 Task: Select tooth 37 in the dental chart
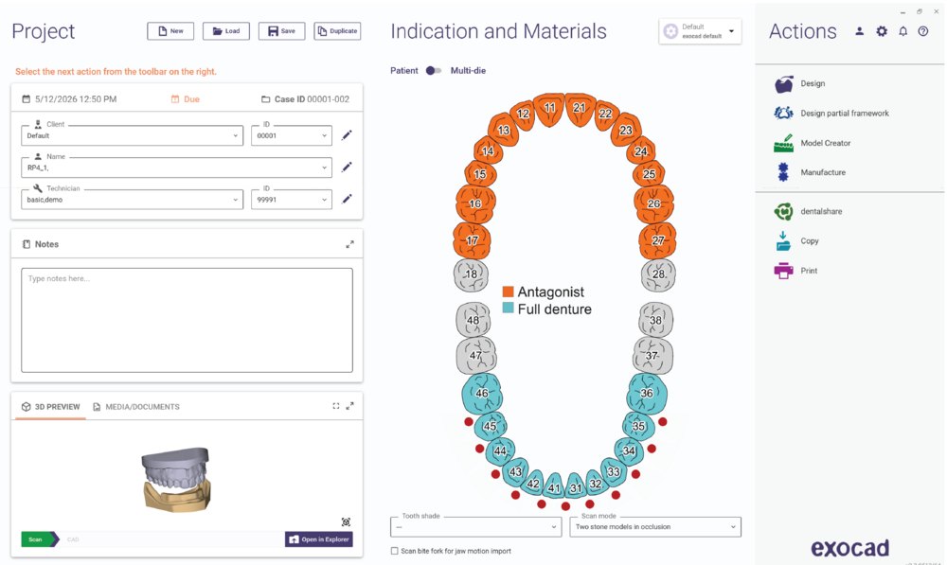click(652, 356)
